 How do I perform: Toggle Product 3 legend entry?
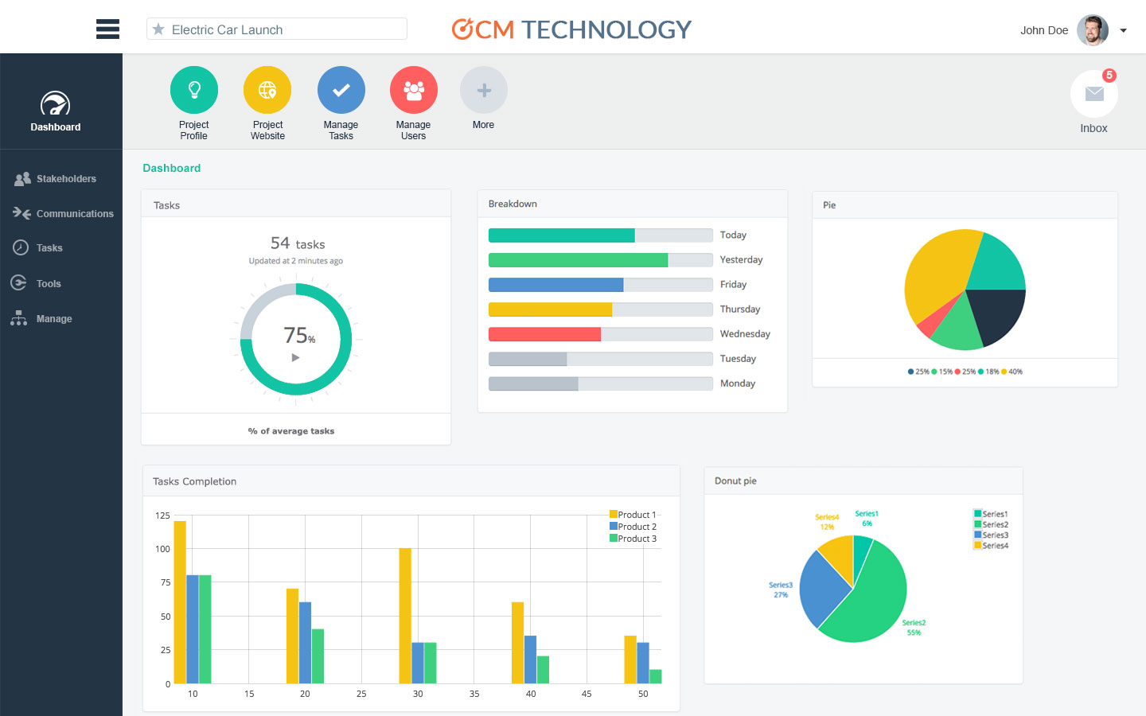pyautogui.click(x=633, y=539)
